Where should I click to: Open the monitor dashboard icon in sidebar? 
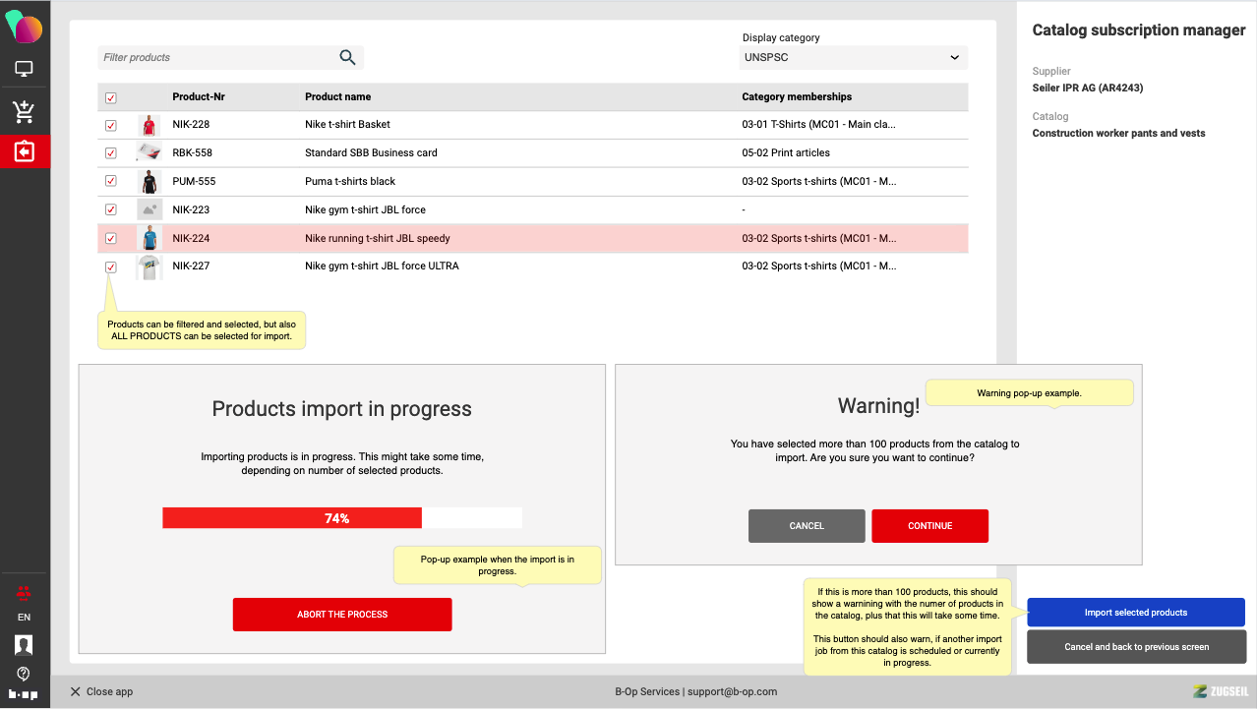(x=25, y=69)
